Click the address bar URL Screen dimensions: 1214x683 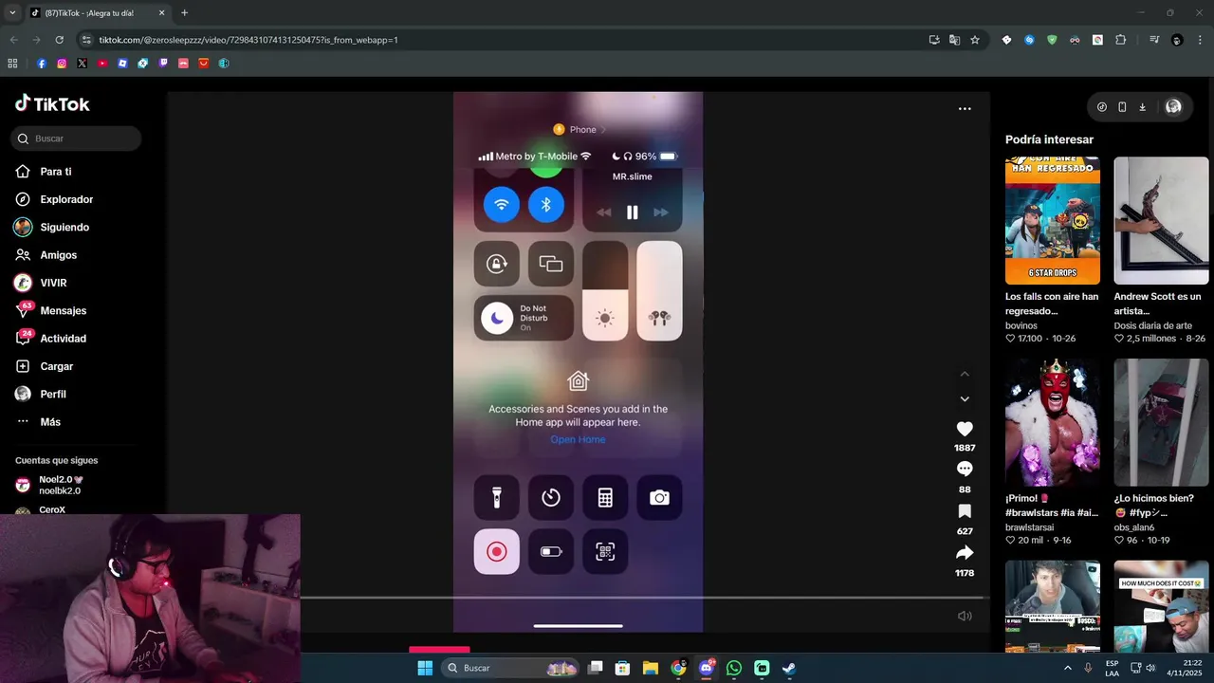248,40
